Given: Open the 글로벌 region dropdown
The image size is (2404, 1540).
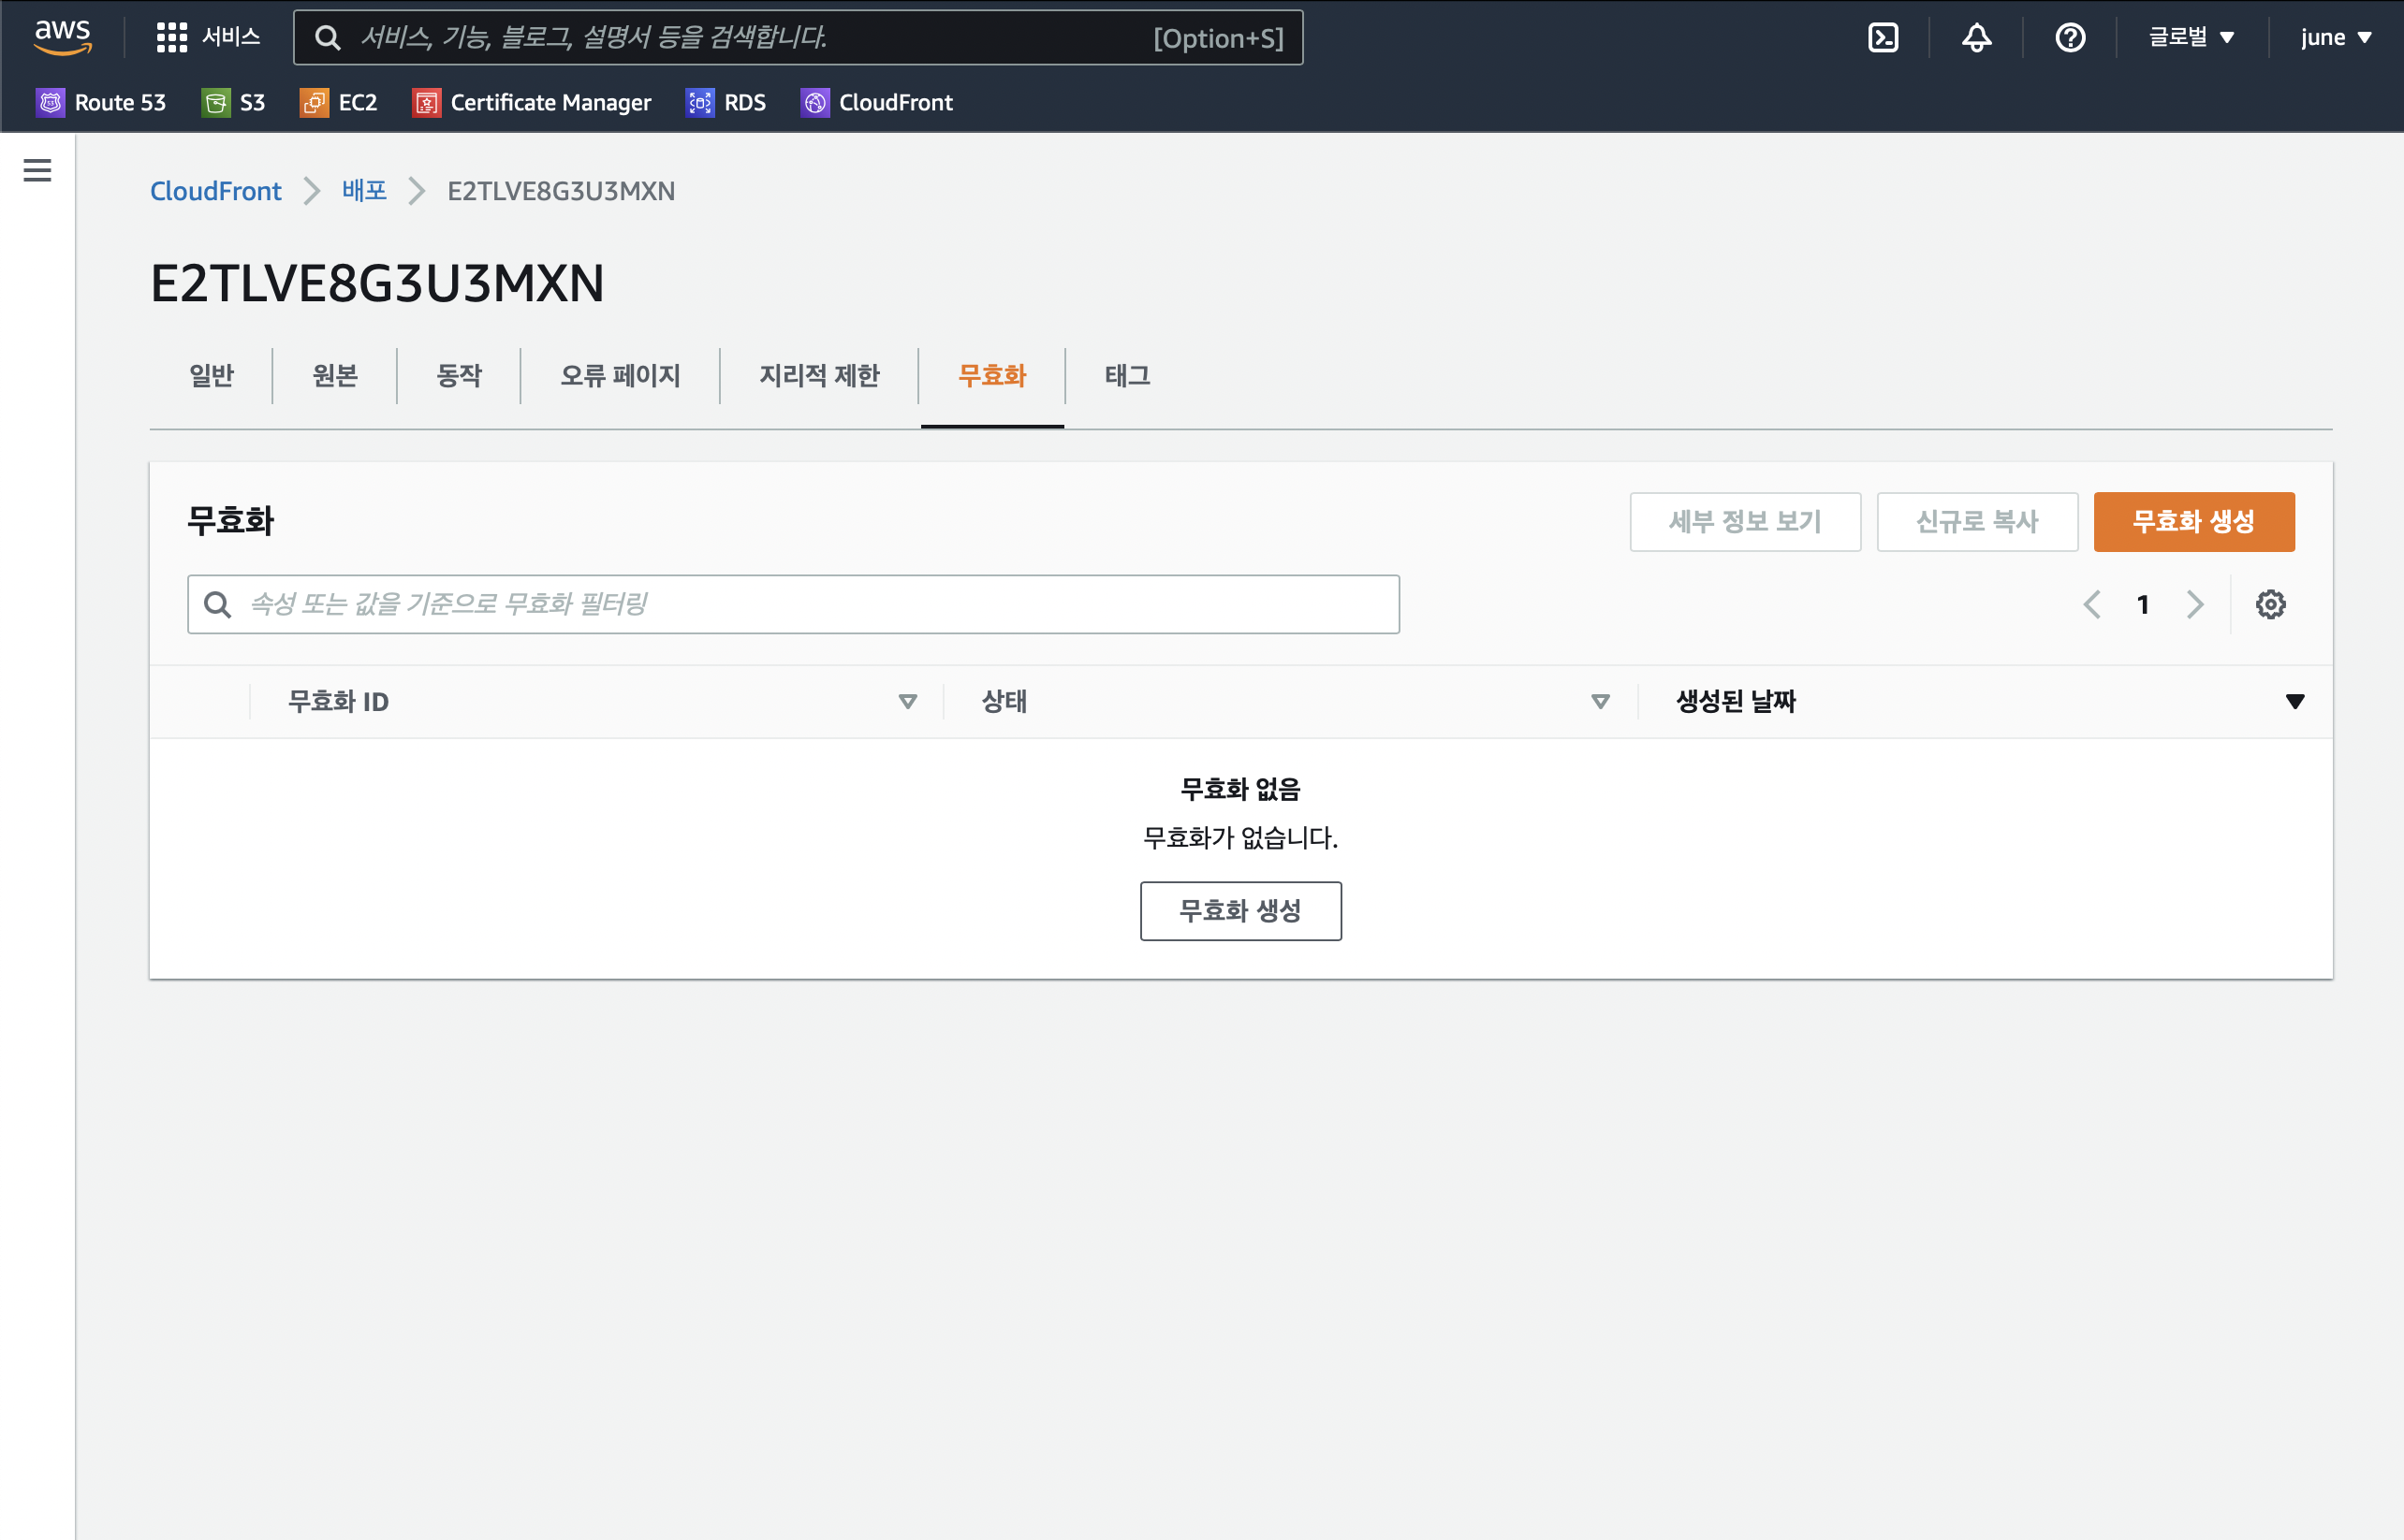Looking at the screenshot, I should pyautogui.click(x=2191, y=38).
